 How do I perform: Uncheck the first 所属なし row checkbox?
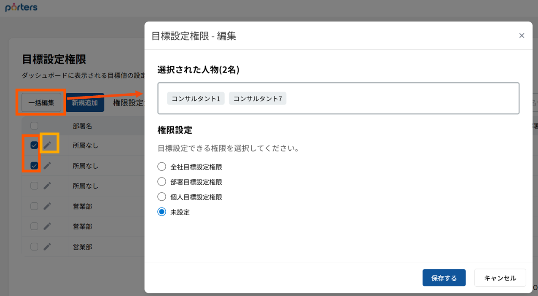tap(34, 145)
